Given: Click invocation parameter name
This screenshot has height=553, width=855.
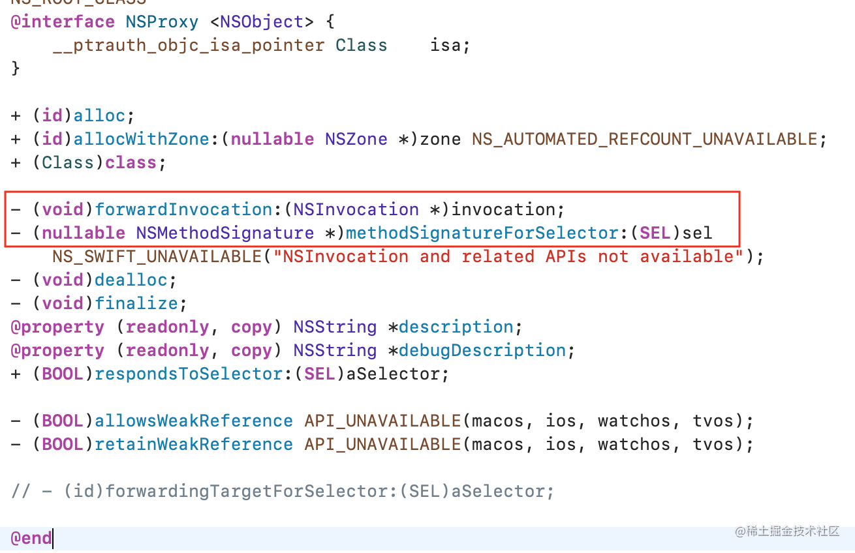Looking at the screenshot, I should coord(503,209).
